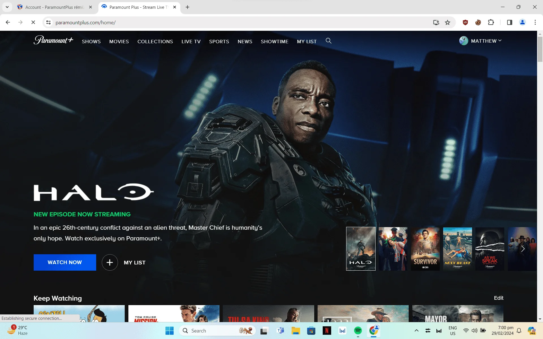Open Chrome extensions puzzle icon
Screen dimensions: 543x339
491,22
